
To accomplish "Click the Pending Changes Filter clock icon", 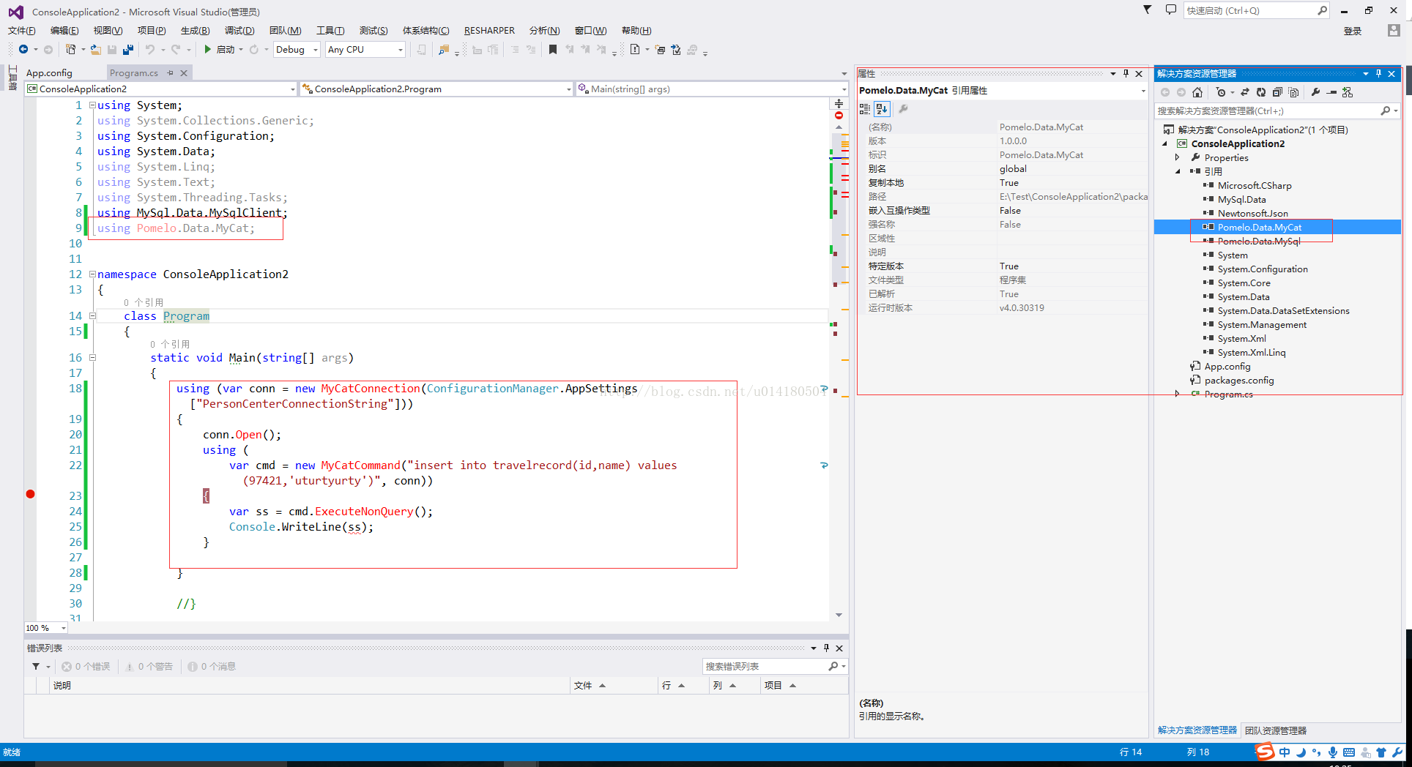I will [1221, 92].
